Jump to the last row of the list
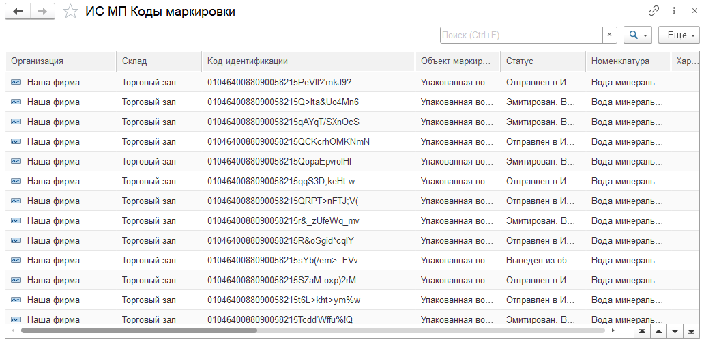 [692, 331]
